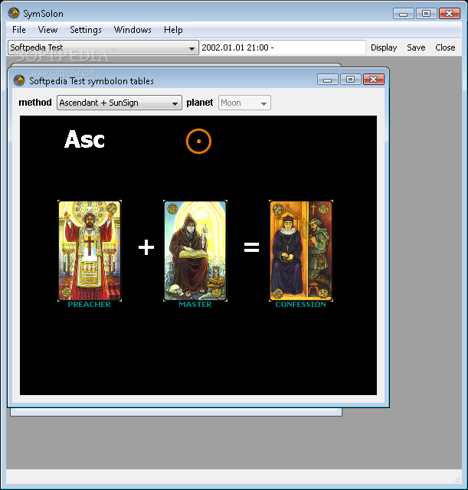Click the SymSolon application icon in title bar

pos(14,13)
